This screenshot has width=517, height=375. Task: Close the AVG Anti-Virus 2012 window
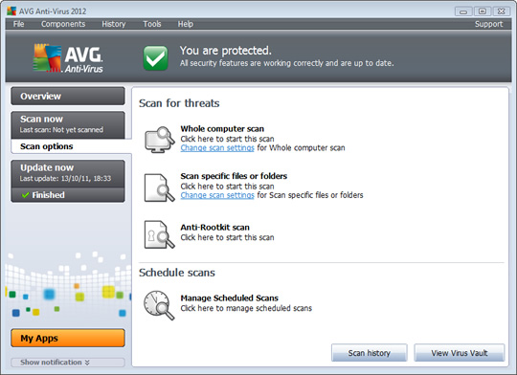click(x=502, y=11)
